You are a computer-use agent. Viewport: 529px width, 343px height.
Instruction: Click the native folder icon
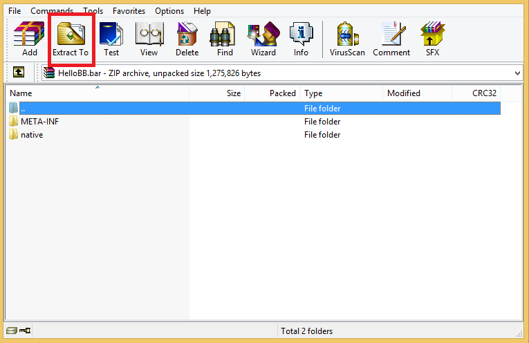14,134
